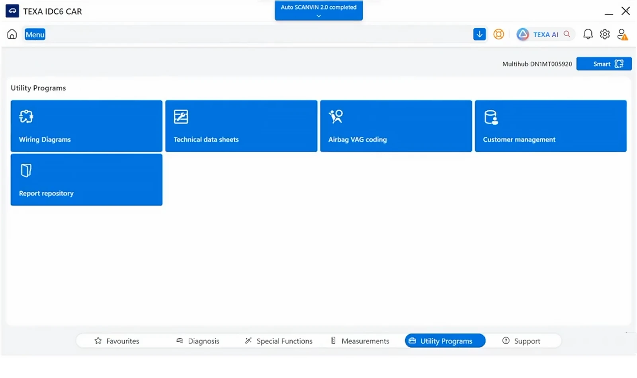Open the Wiring Diagrams tile
This screenshot has height=378, width=637.
click(86, 126)
